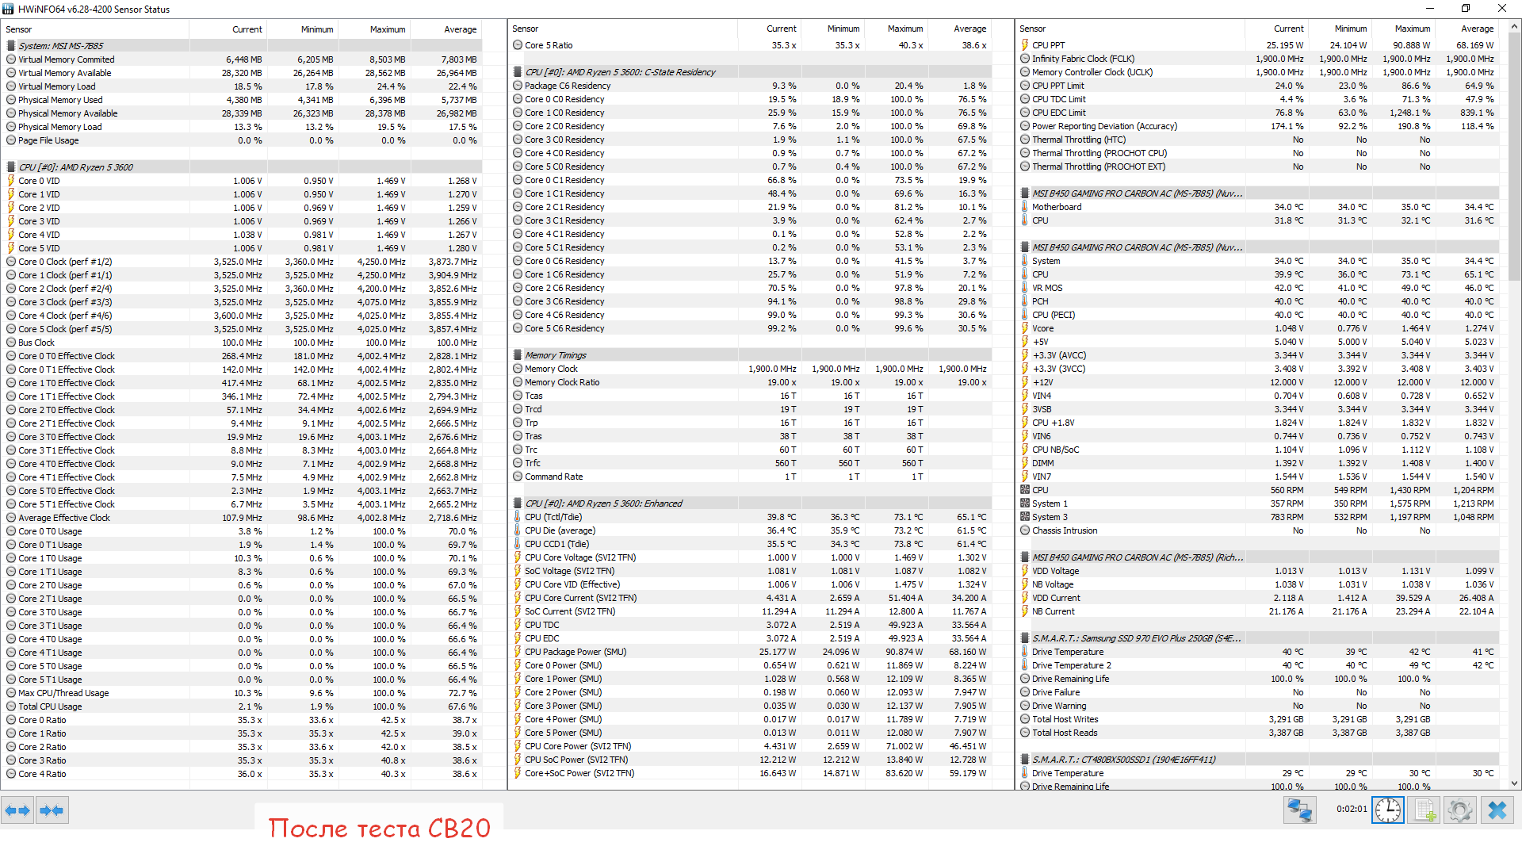
Task: Select the Drive Remaining Life row for Samsung SSD
Action: 1258,679
